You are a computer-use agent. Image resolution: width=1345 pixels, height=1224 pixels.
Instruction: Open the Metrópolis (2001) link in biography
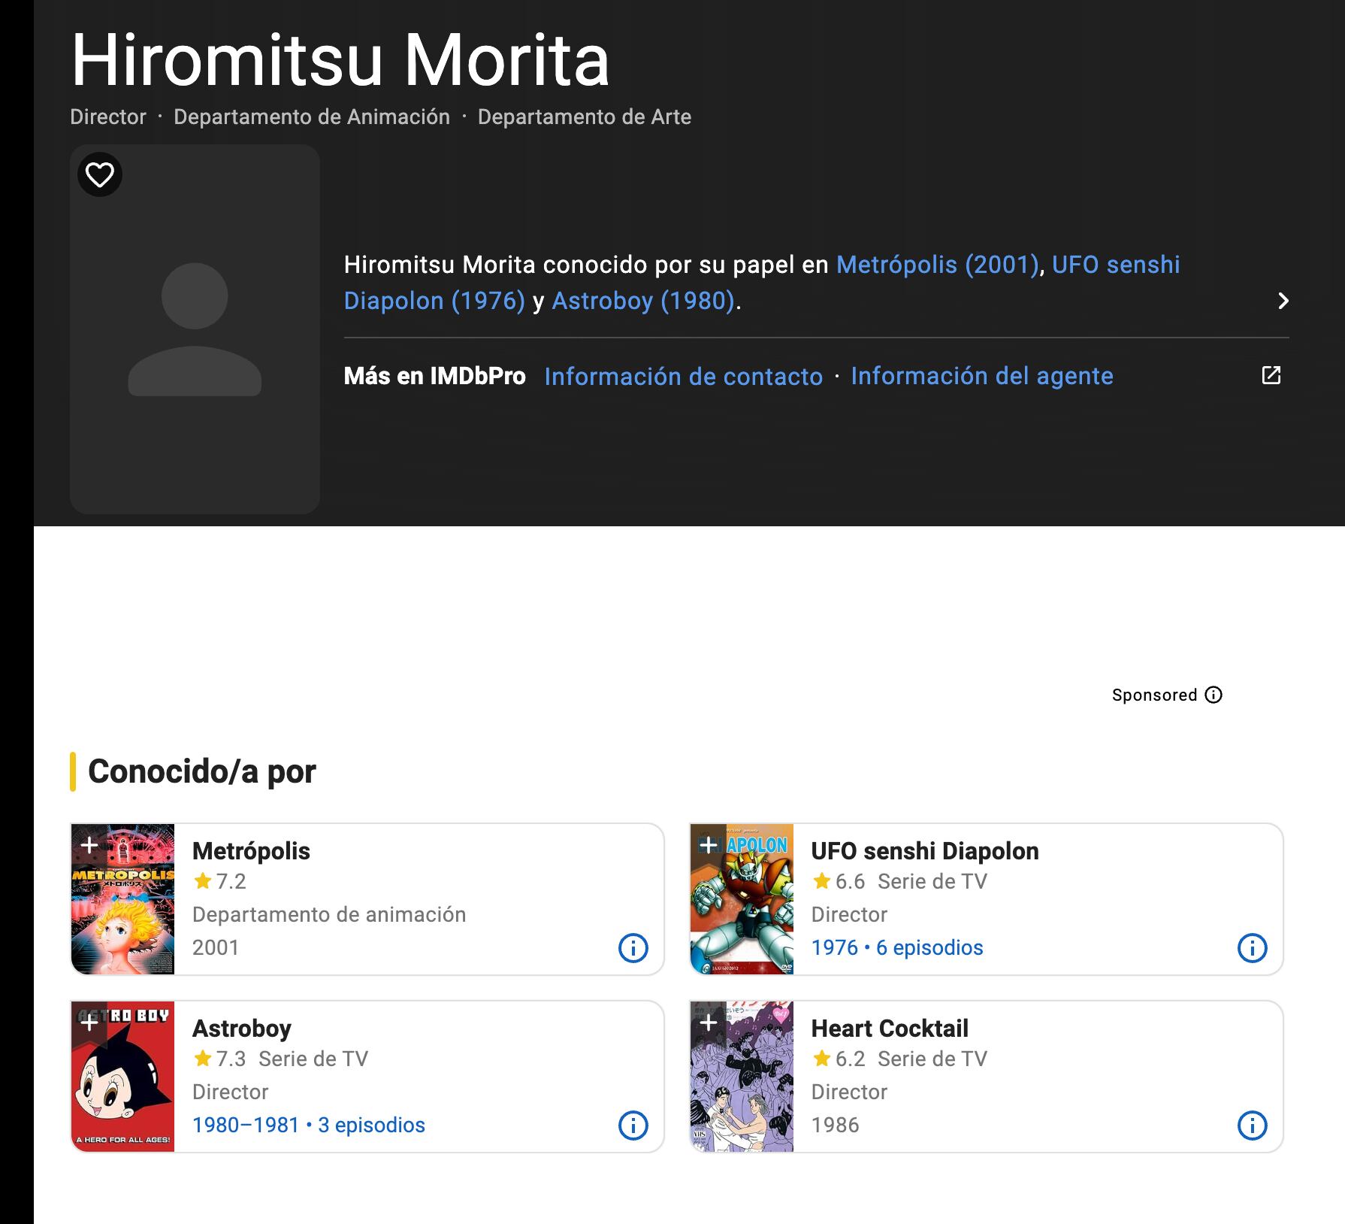click(937, 265)
